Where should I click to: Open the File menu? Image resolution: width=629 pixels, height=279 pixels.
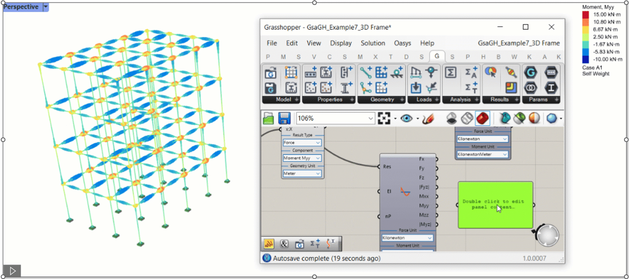coord(272,43)
